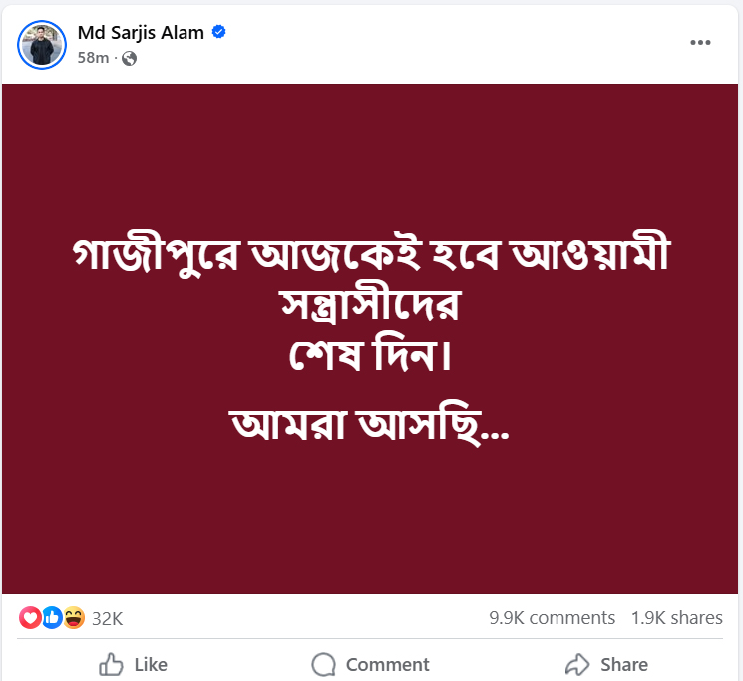Image resolution: width=743 pixels, height=681 pixels.
Task: Click the heart Love reaction icon
Action: coord(30,618)
